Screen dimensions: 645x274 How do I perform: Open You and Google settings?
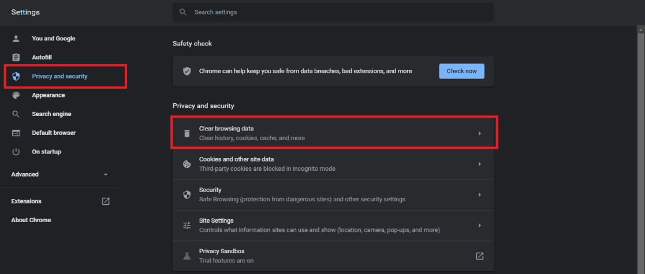coord(54,39)
